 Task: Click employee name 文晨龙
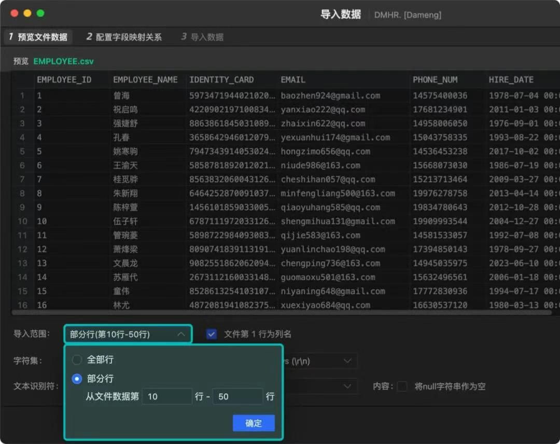coord(125,263)
